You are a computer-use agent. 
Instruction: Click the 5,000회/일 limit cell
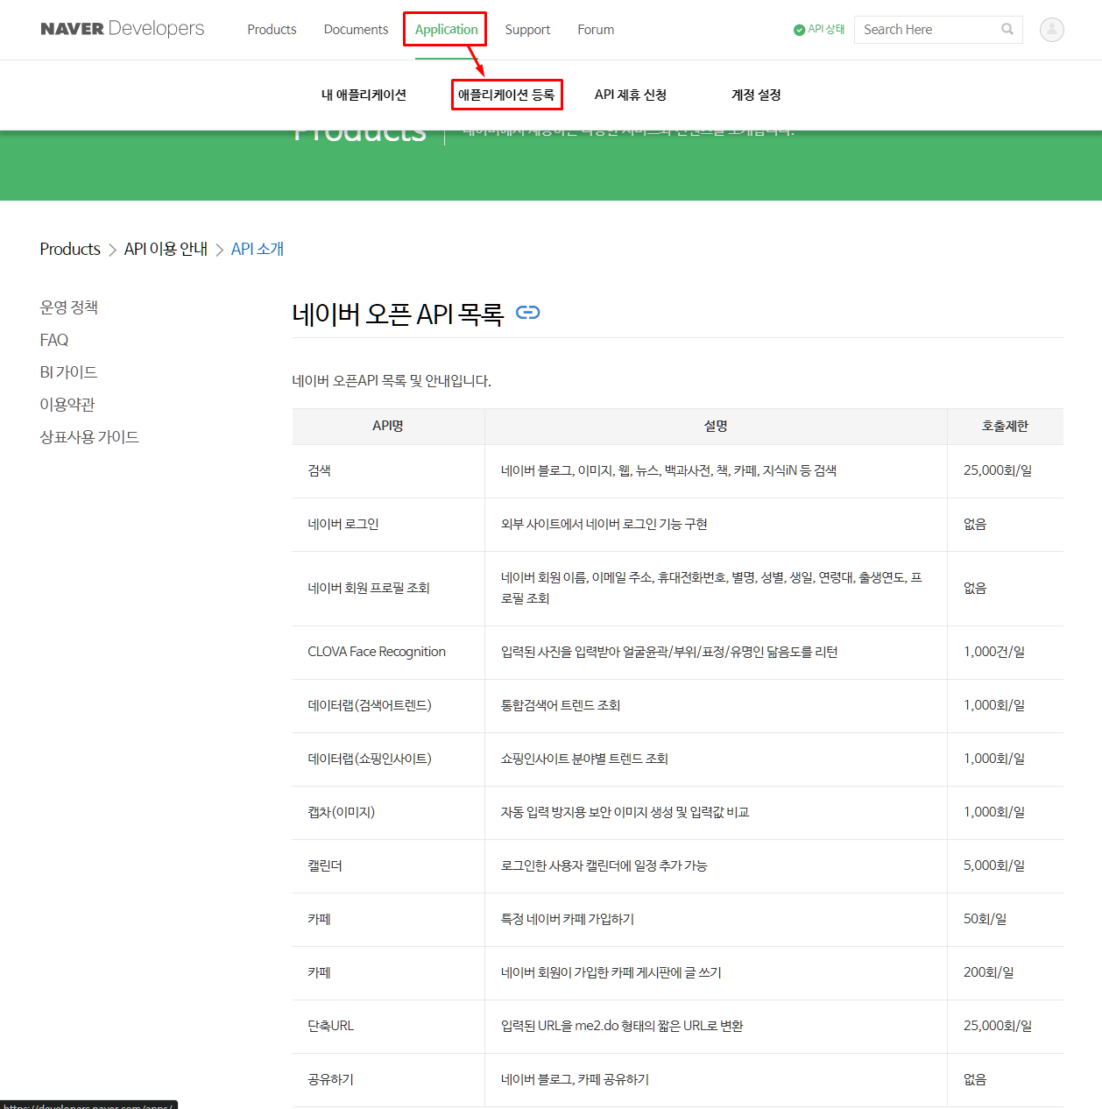coord(1005,866)
